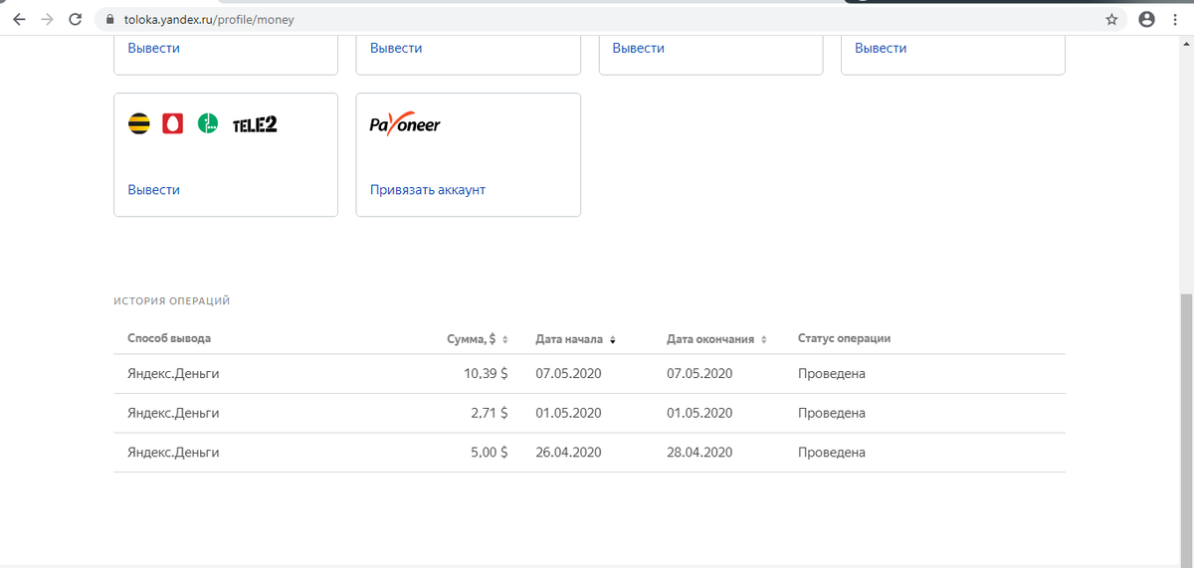Click the Способ вывода column header
Screen dimensions: 1194x568
169,338
